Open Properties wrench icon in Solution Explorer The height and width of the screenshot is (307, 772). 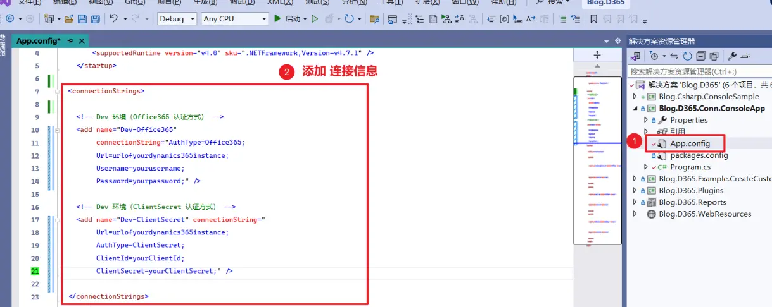coord(733,56)
